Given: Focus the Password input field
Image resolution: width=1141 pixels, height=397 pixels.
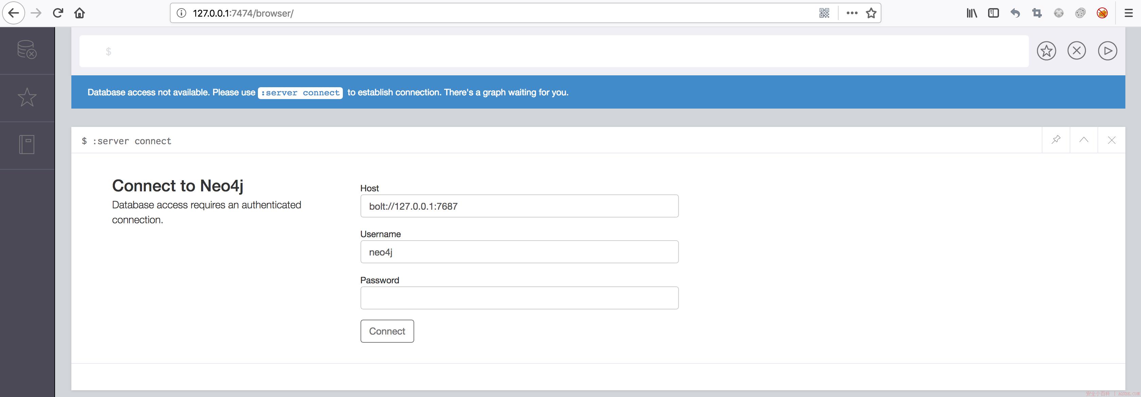Looking at the screenshot, I should click(519, 298).
